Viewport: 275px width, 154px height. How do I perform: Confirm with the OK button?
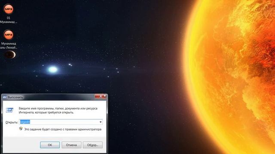point(50,145)
